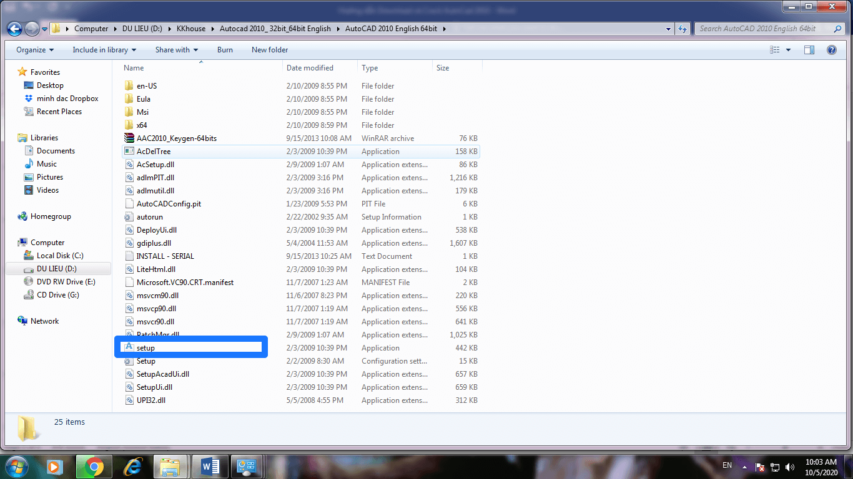The height and width of the screenshot is (479, 853).
Task: Click the Back navigation arrow button
Action: [x=14, y=29]
